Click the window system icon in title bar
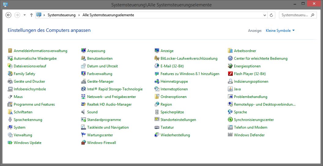Screen dimensions: 323x166 point(6,4)
